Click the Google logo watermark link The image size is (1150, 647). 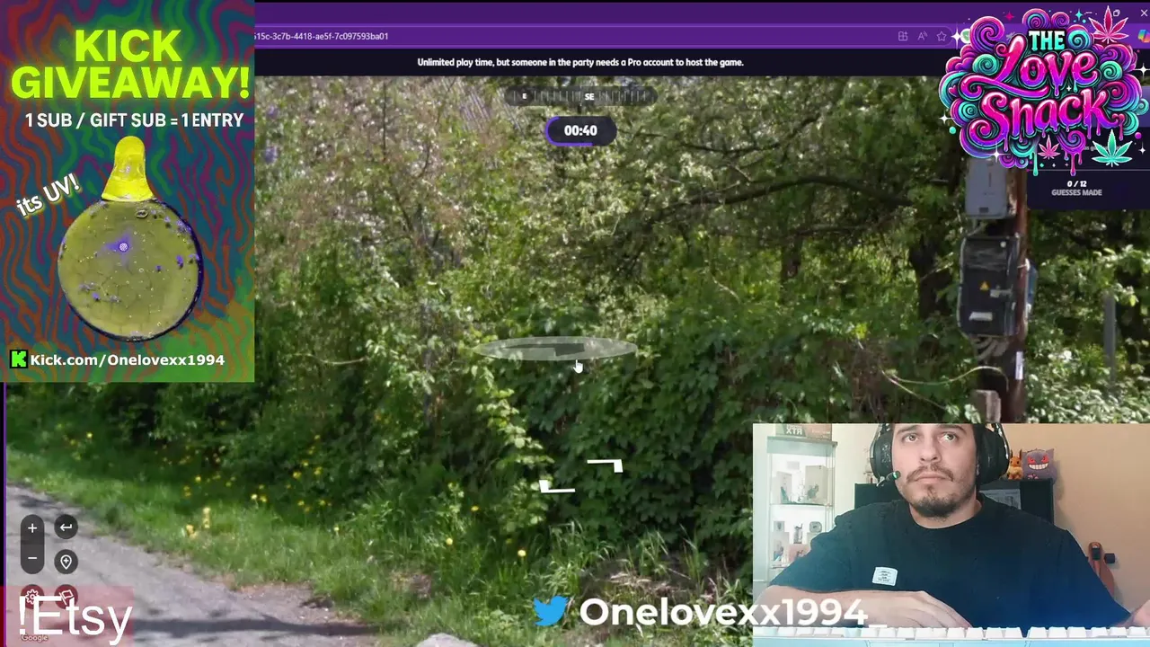(x=34, y=638)
